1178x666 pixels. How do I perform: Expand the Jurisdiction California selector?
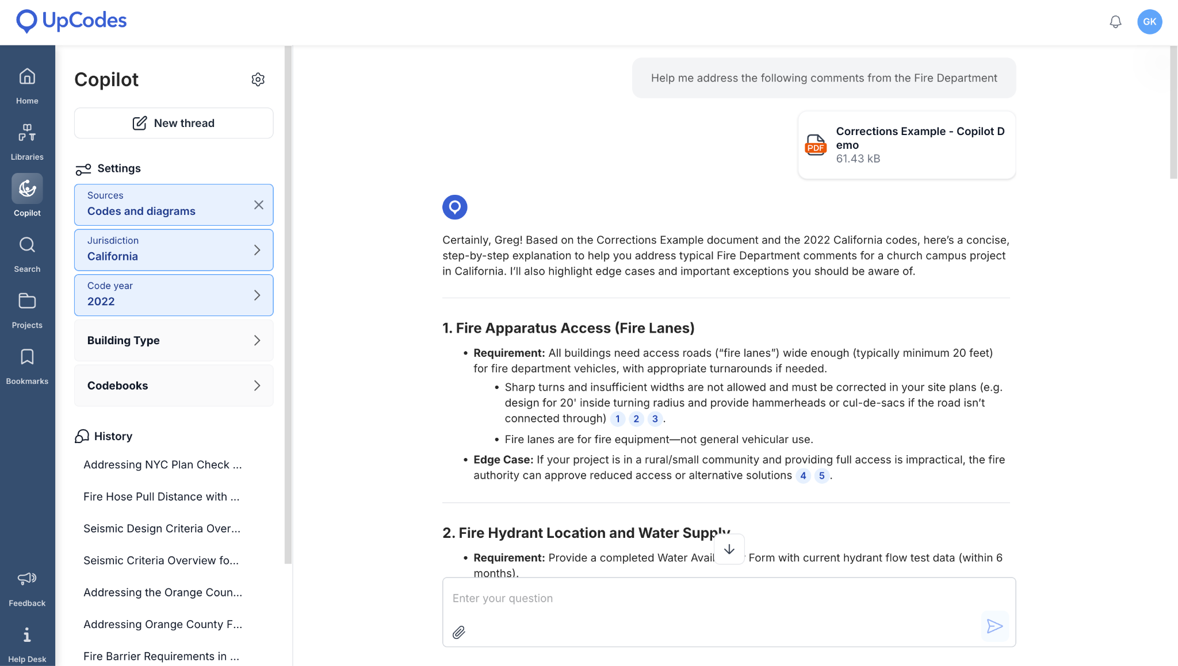click(174, 250)
